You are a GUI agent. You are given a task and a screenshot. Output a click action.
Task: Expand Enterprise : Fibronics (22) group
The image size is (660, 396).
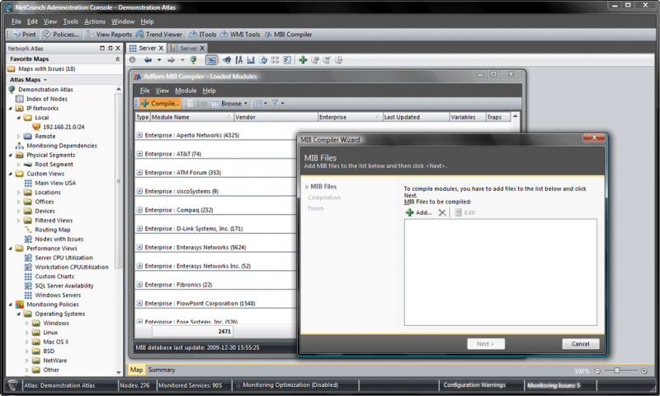(139, 285)
